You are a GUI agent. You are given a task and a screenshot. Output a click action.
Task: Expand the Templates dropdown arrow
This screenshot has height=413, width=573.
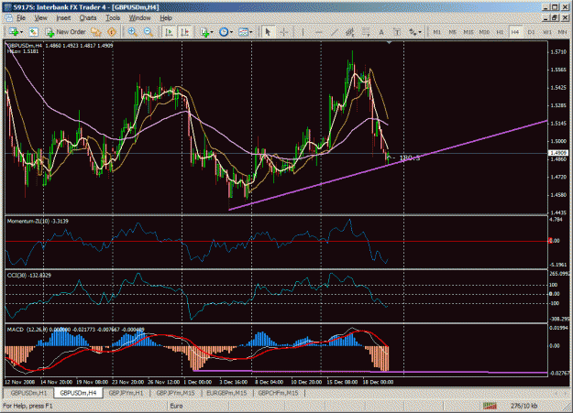click(250, 32)
